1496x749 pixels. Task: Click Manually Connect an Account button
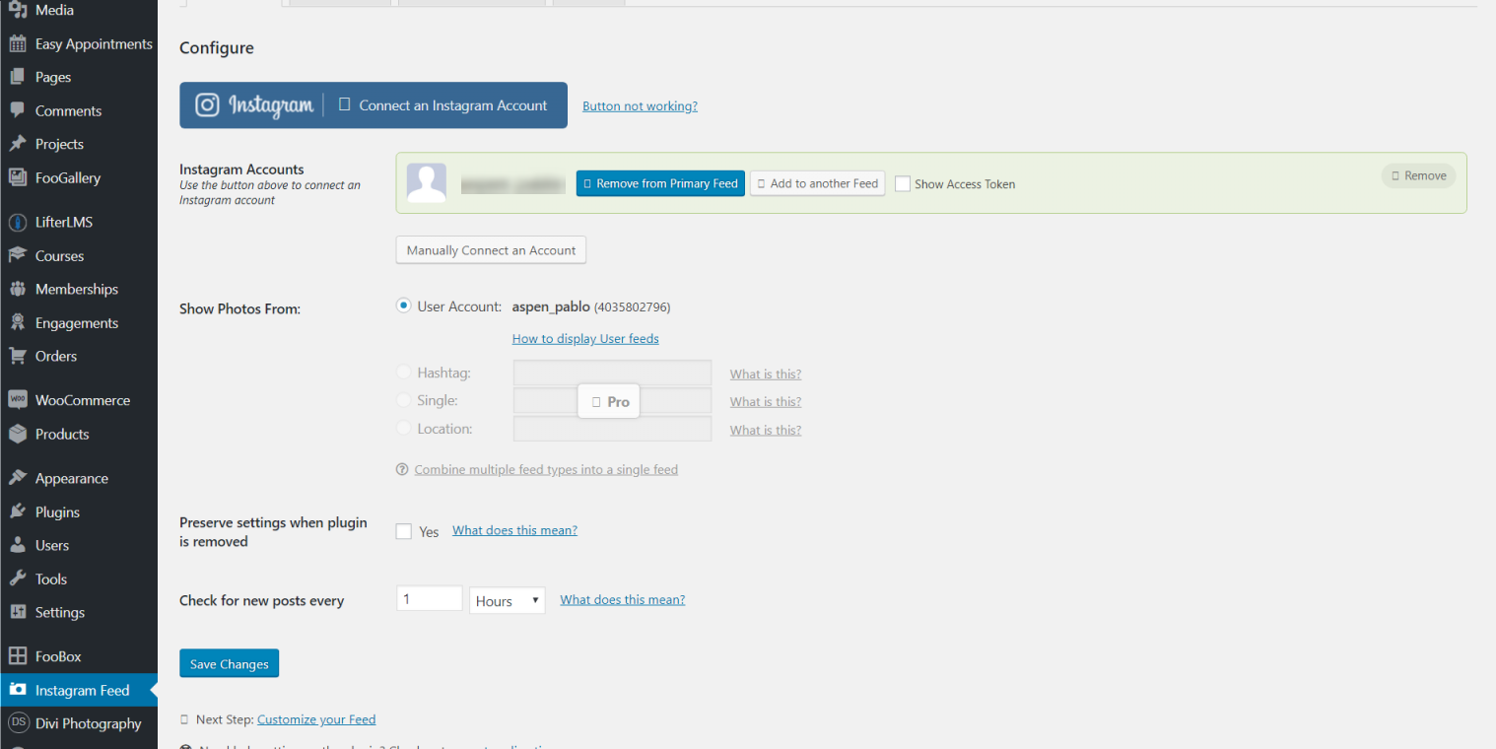click(x=491, y=250)
